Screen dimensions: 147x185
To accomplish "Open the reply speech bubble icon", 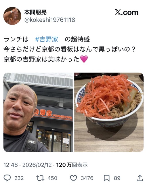I will tap(7, 178).
